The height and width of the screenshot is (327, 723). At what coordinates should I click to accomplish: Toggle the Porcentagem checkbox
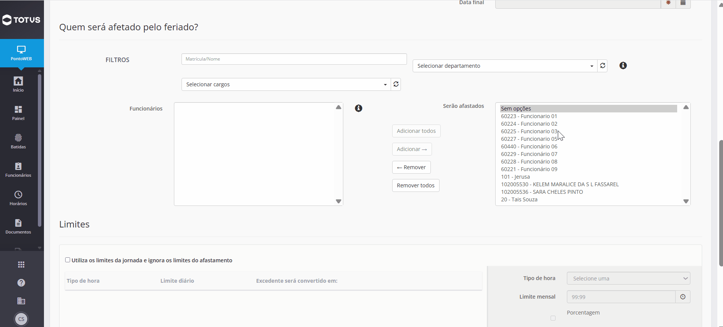553,318
